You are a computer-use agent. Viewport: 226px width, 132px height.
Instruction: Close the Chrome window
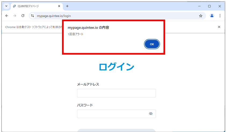(x=220, y=6)
